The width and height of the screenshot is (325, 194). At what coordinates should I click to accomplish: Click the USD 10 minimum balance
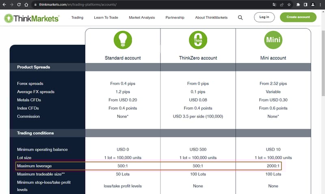[273, 149]
